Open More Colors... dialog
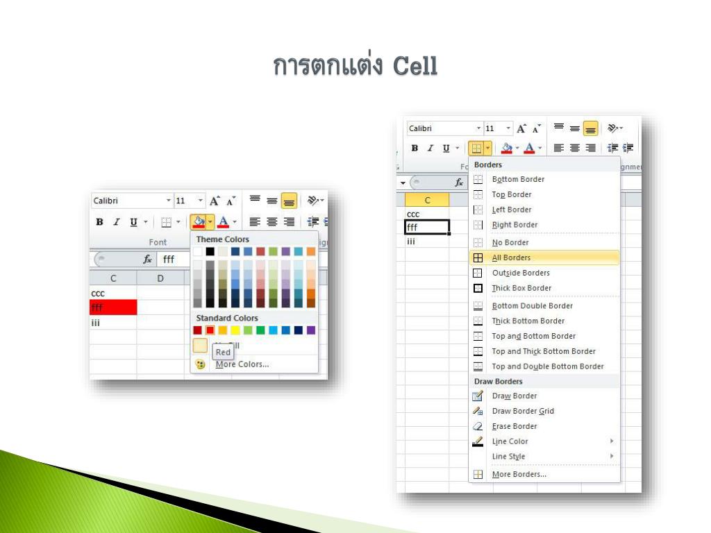711x533 pixels. click(x=254, y=364)
